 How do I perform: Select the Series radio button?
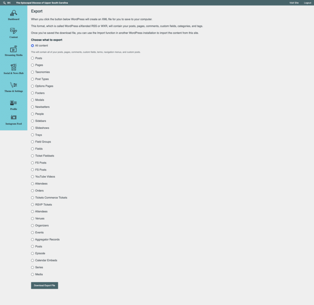[x=33, y=267]
